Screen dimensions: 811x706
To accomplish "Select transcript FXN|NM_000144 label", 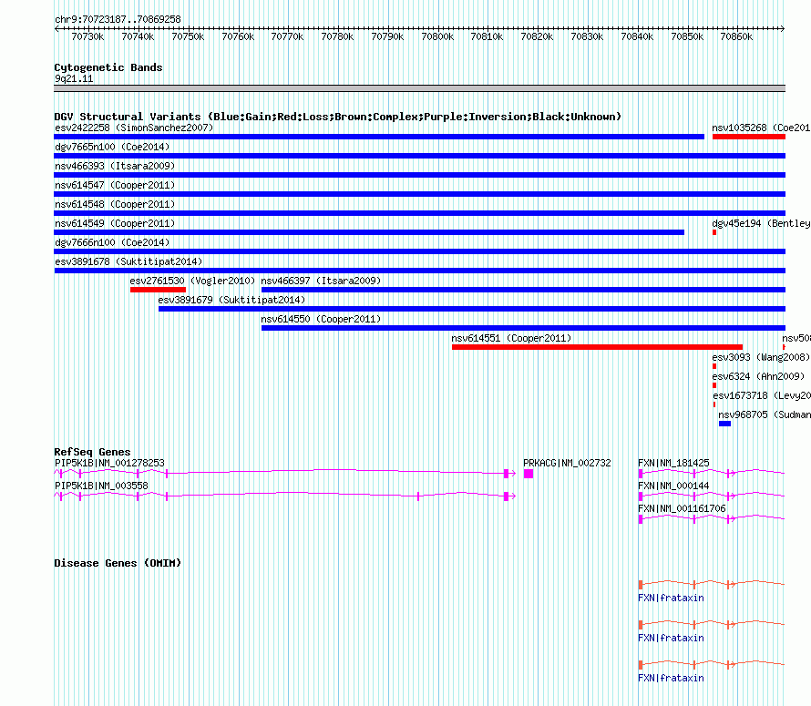I will (x=673, y=486).
